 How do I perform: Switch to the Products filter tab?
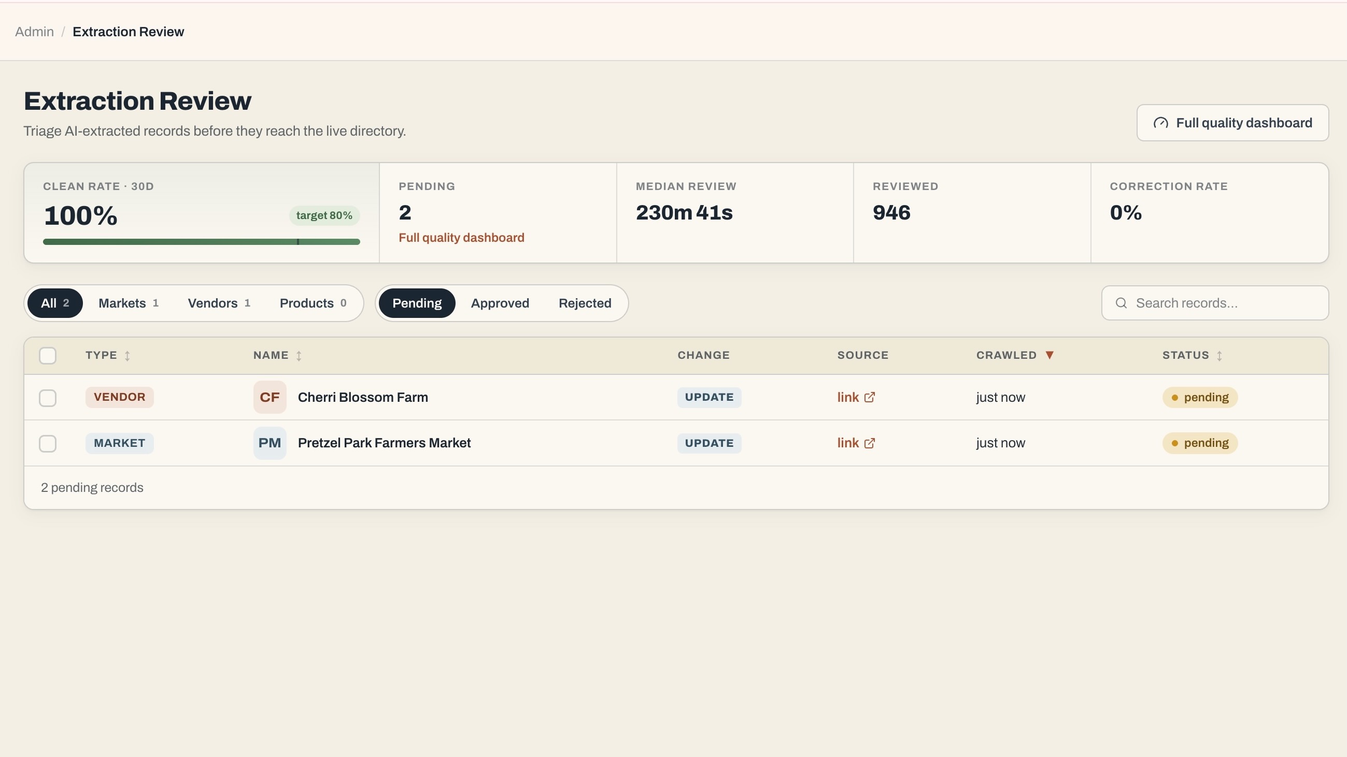313,303
